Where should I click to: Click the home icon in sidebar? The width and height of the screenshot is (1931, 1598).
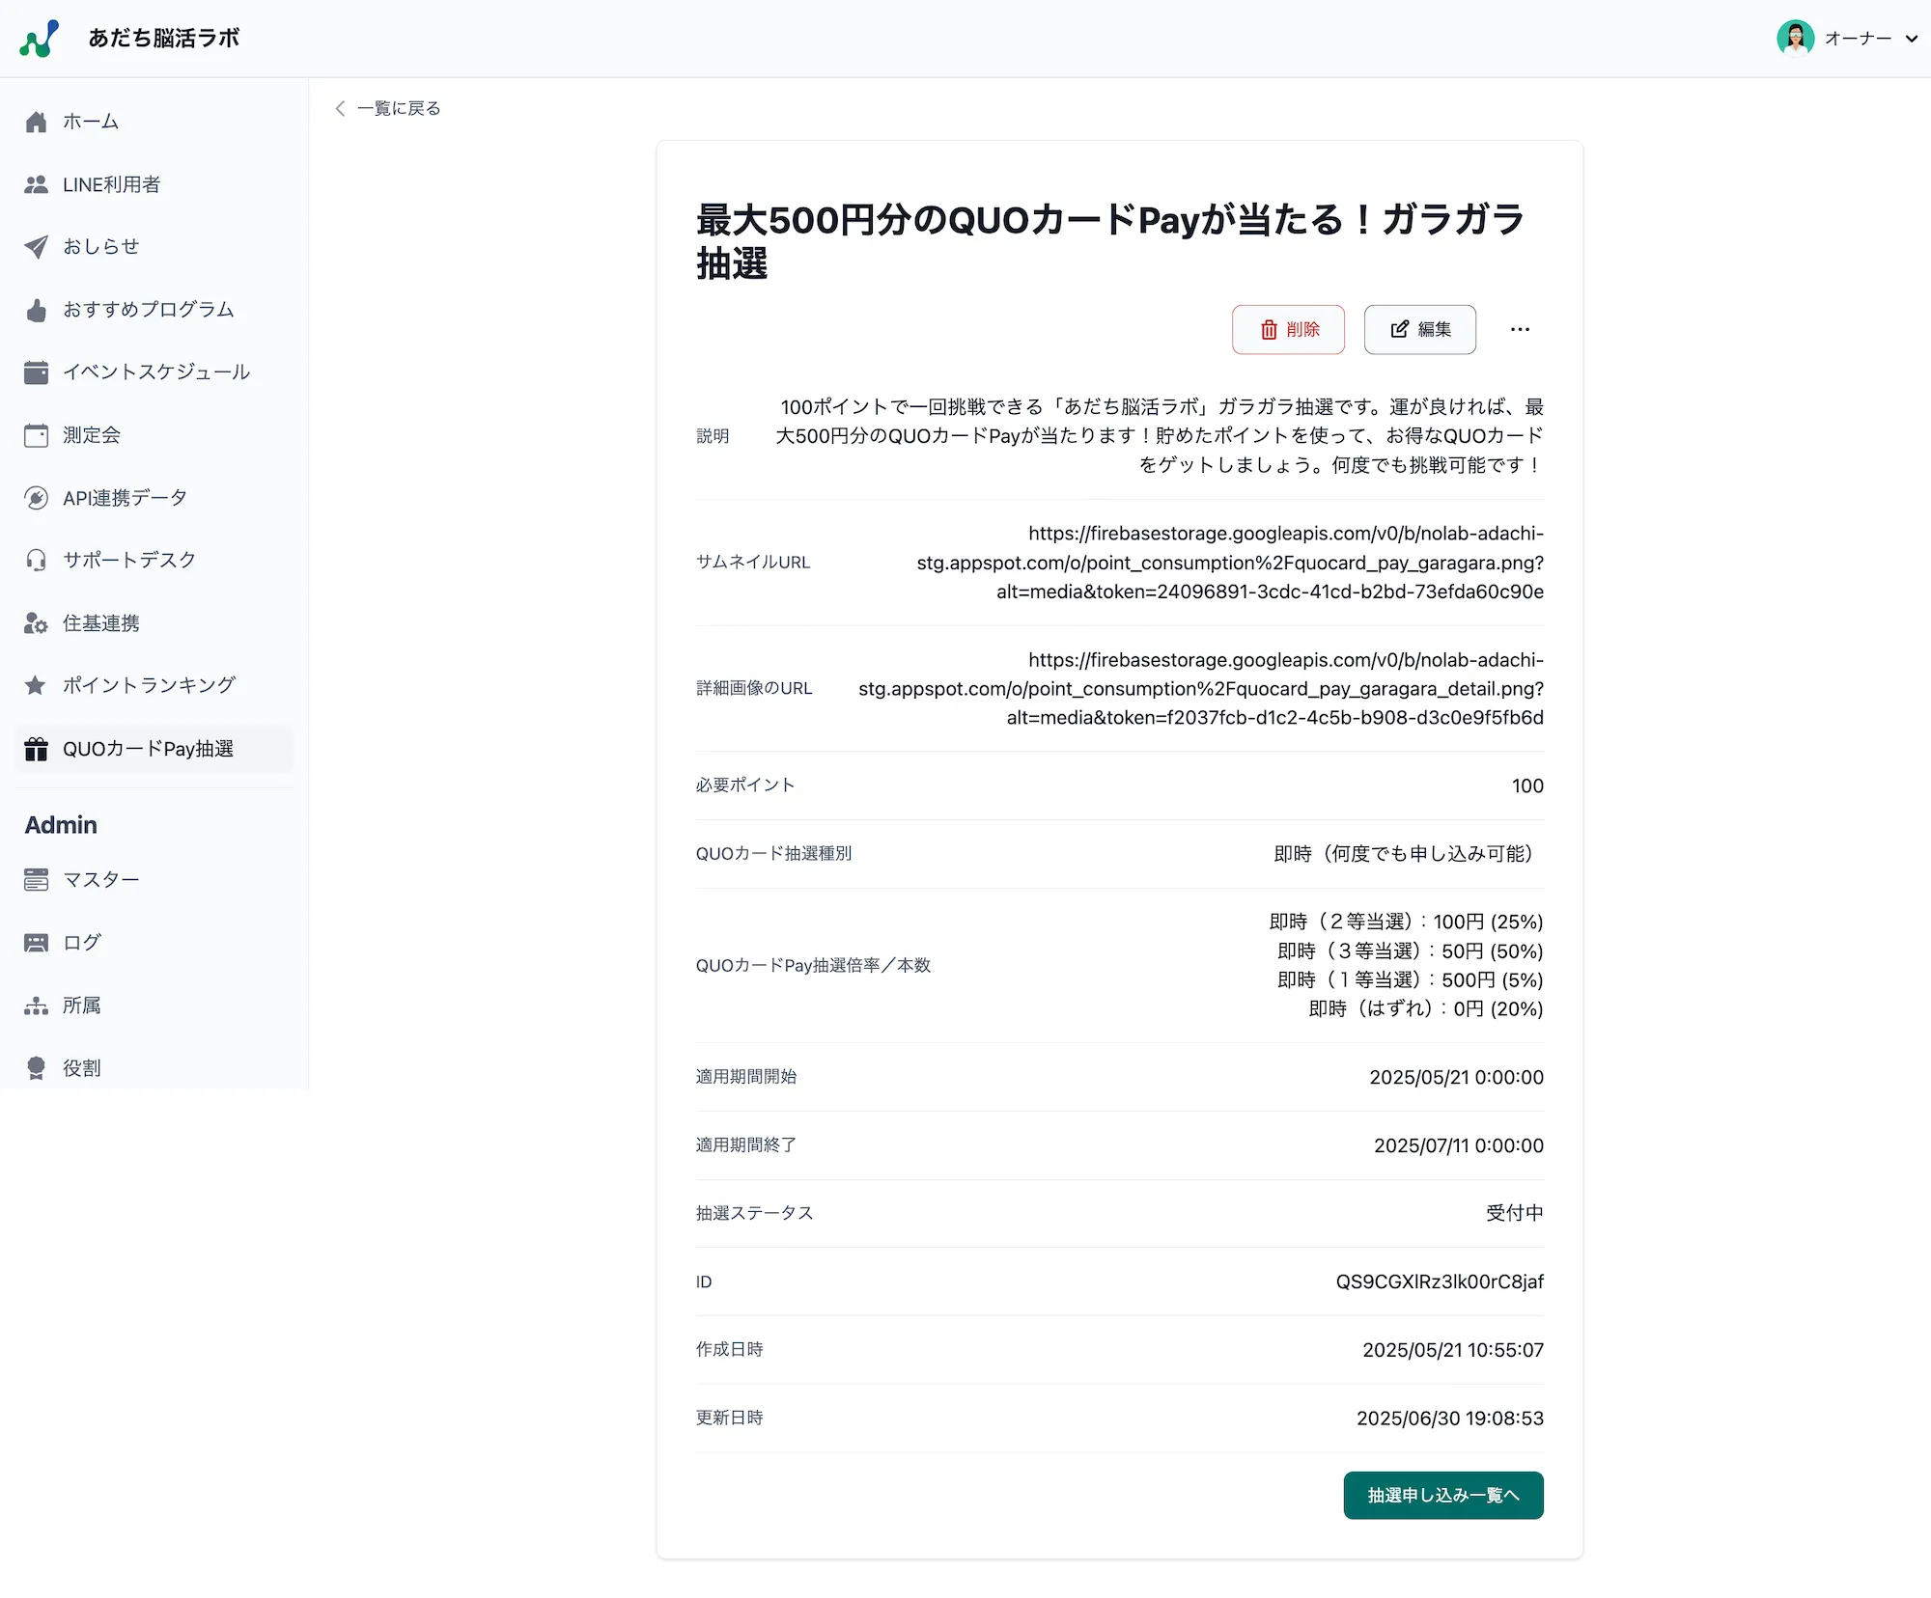coord(36,122)
